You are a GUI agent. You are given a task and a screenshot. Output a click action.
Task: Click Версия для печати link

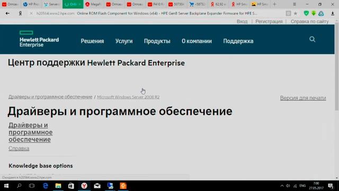[303, 98]
